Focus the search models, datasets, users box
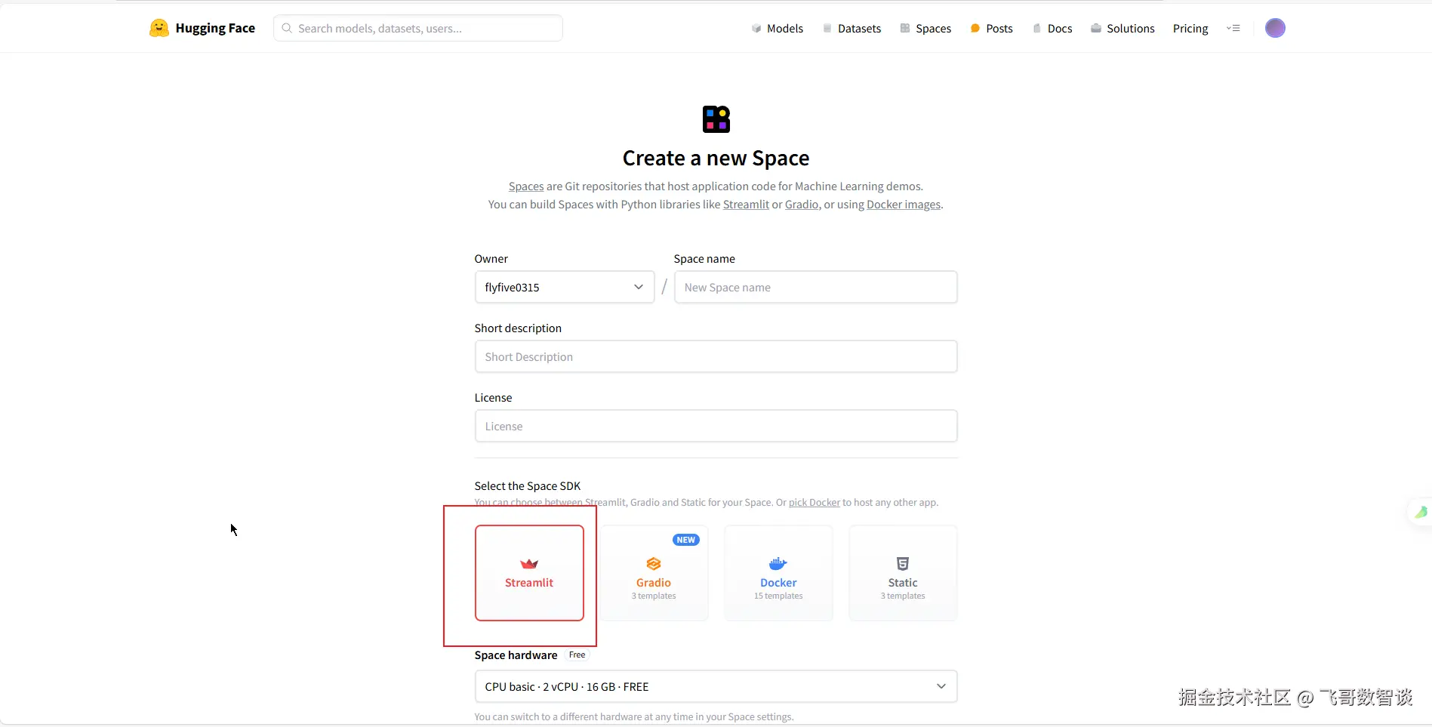The height and width of the screenshot is (727, 1432). pyautogui.click(x=418, y=28)
